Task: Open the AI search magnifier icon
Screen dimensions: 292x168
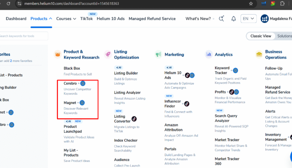Action: click(x=221, y=18)
